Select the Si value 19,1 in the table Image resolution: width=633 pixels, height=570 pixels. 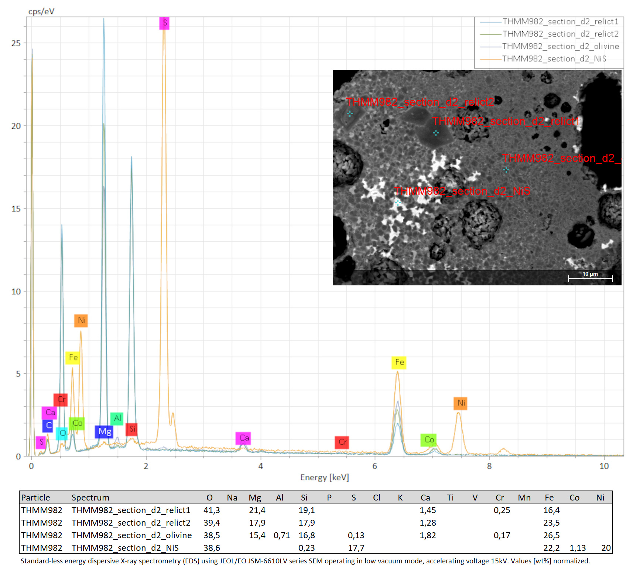pyautogui.click(x=307, y=510)
